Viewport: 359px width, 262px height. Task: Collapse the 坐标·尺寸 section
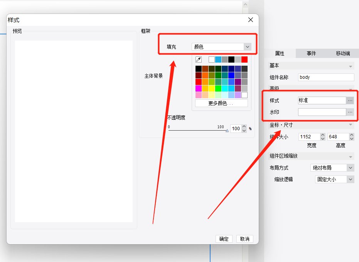point(351,125)
